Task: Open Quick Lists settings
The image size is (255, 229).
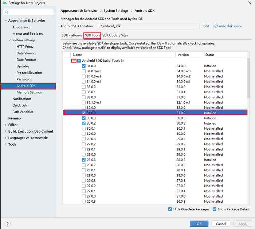Action: tap(20, 105)
